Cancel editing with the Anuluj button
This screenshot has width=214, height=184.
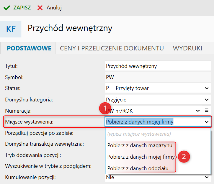tap(49, 8)
